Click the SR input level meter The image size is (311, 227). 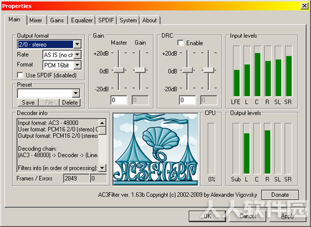click(x=289, y=71)
